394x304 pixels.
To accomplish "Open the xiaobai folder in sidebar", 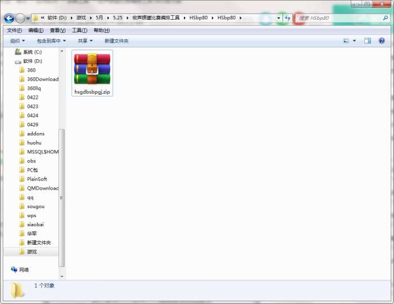I will click(35, 224).
